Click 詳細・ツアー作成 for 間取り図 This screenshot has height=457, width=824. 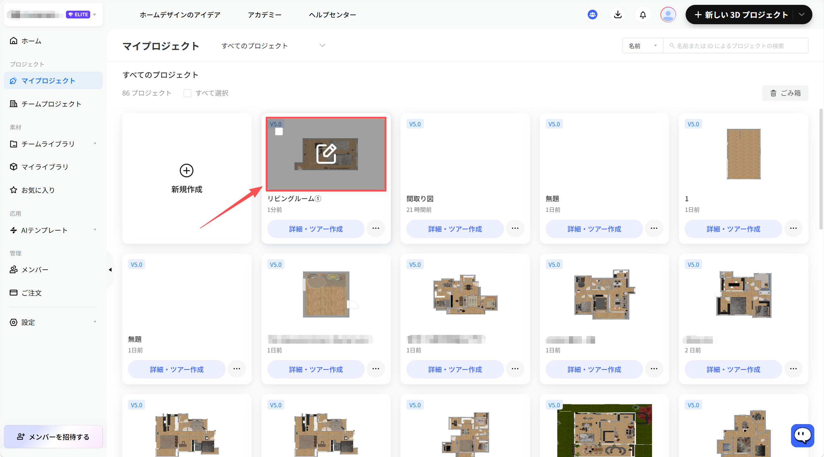455,229
